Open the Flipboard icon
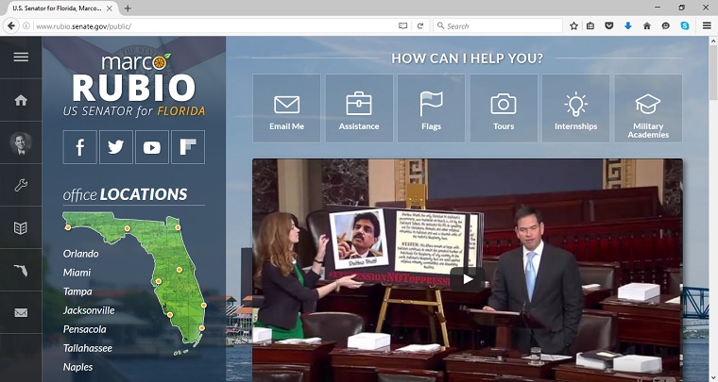718x382 pixels. (188, 147)
